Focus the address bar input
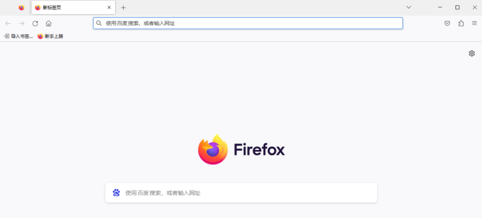 [x=248, y=23]
